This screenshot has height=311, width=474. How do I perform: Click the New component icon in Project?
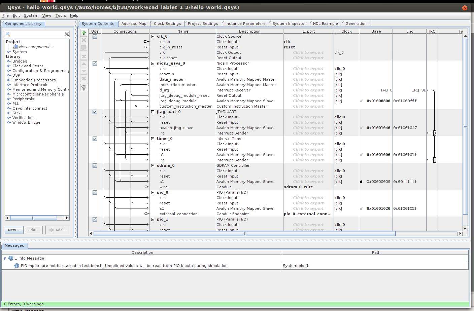click(x=15, y=47)
